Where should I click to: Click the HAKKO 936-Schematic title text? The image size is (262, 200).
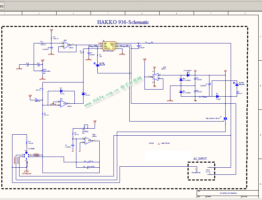(123, 22)
